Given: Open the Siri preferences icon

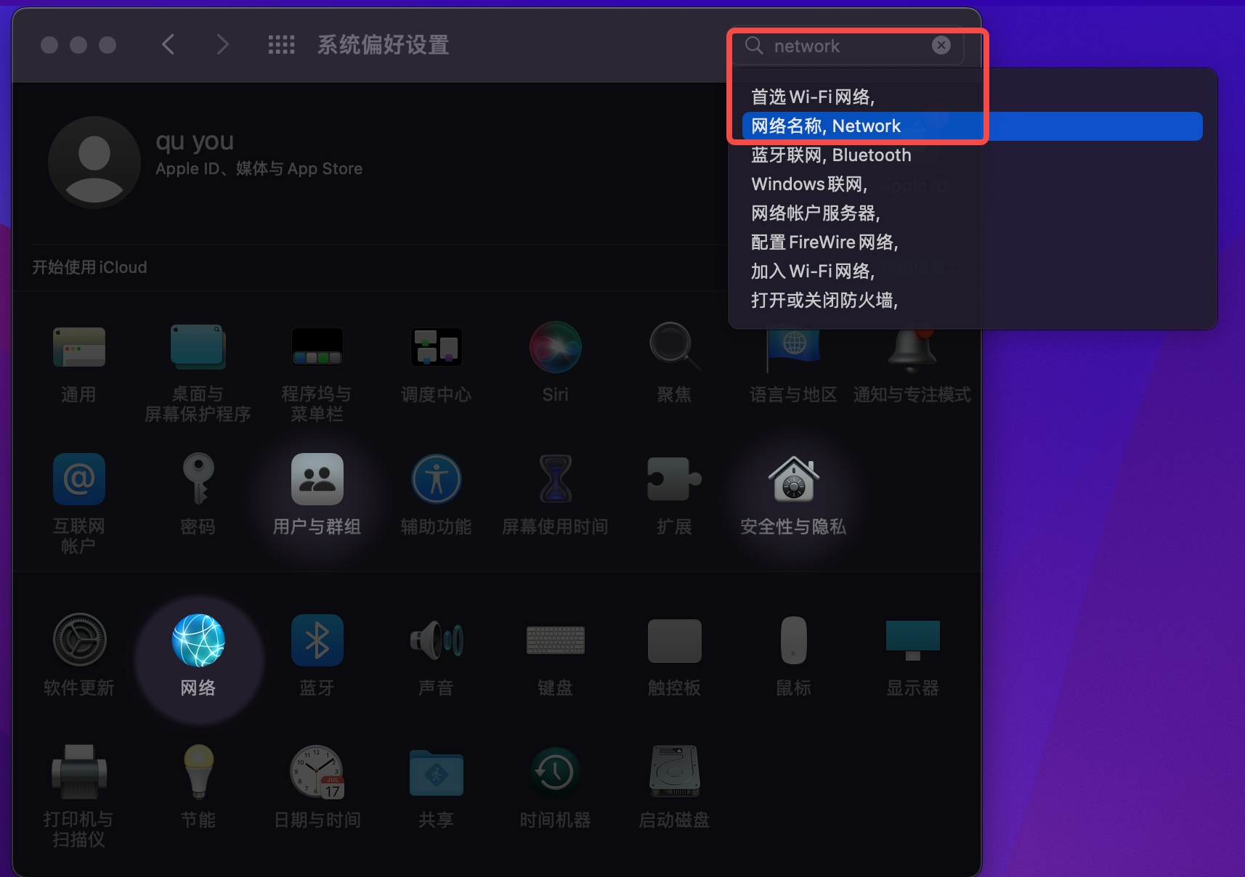Looking at the screenshot, I should (555, 347).
